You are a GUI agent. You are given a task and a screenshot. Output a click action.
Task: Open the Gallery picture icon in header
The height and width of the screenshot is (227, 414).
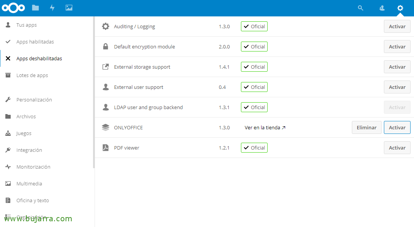click(x=69, y=8)
